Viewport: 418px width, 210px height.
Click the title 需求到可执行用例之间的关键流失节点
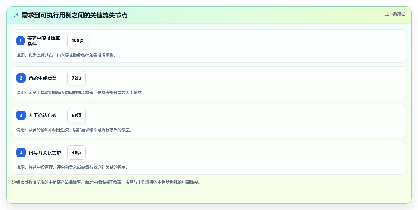pyautogui.click(x=75, y=16)
